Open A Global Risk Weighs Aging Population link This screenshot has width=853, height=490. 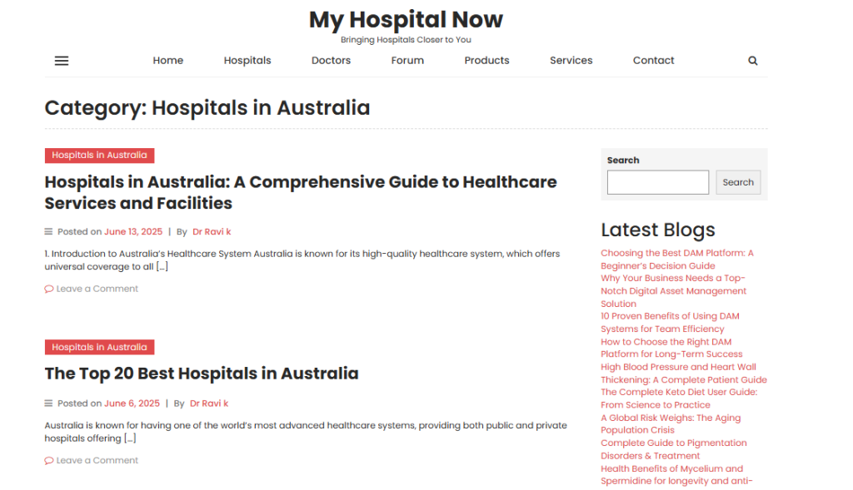[x=671, y=424]
